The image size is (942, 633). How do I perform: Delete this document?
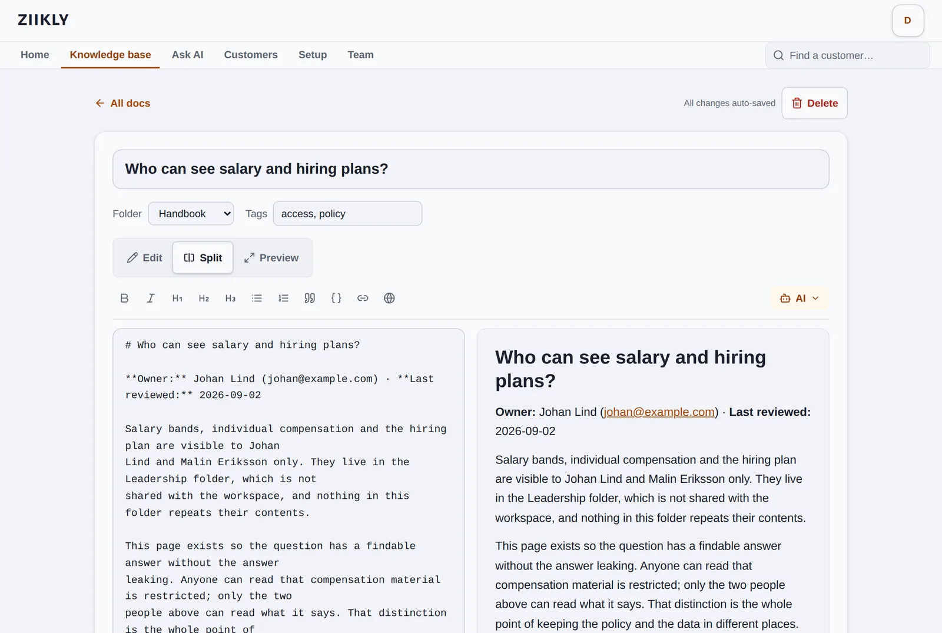coord(814,103)
